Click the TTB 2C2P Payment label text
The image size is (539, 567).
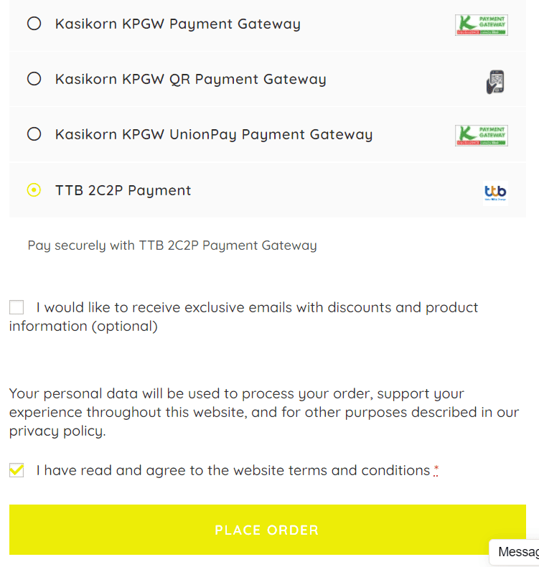pyautogui.click(x=123, y=190)
